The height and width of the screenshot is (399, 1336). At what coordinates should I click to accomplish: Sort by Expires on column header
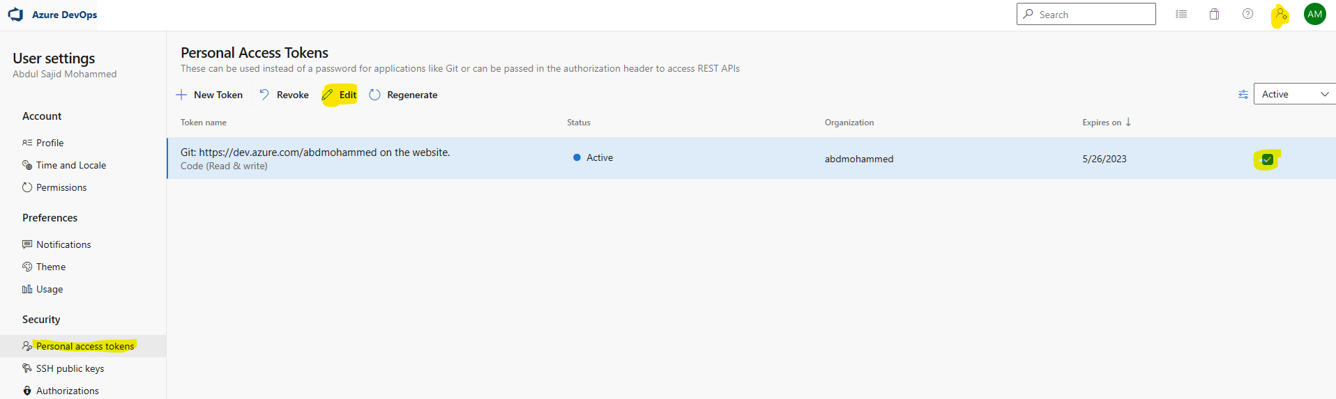[x=1101, y=123]
